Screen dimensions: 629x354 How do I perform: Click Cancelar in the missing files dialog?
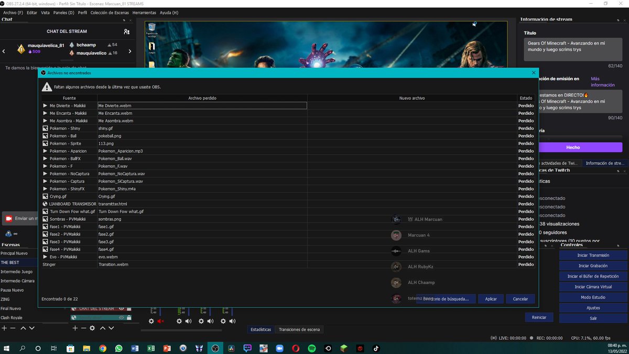coord(520,298)
